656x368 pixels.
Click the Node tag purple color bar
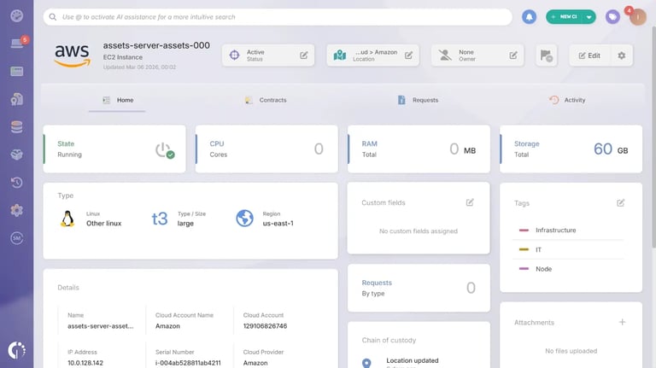(x=524, y=268)
